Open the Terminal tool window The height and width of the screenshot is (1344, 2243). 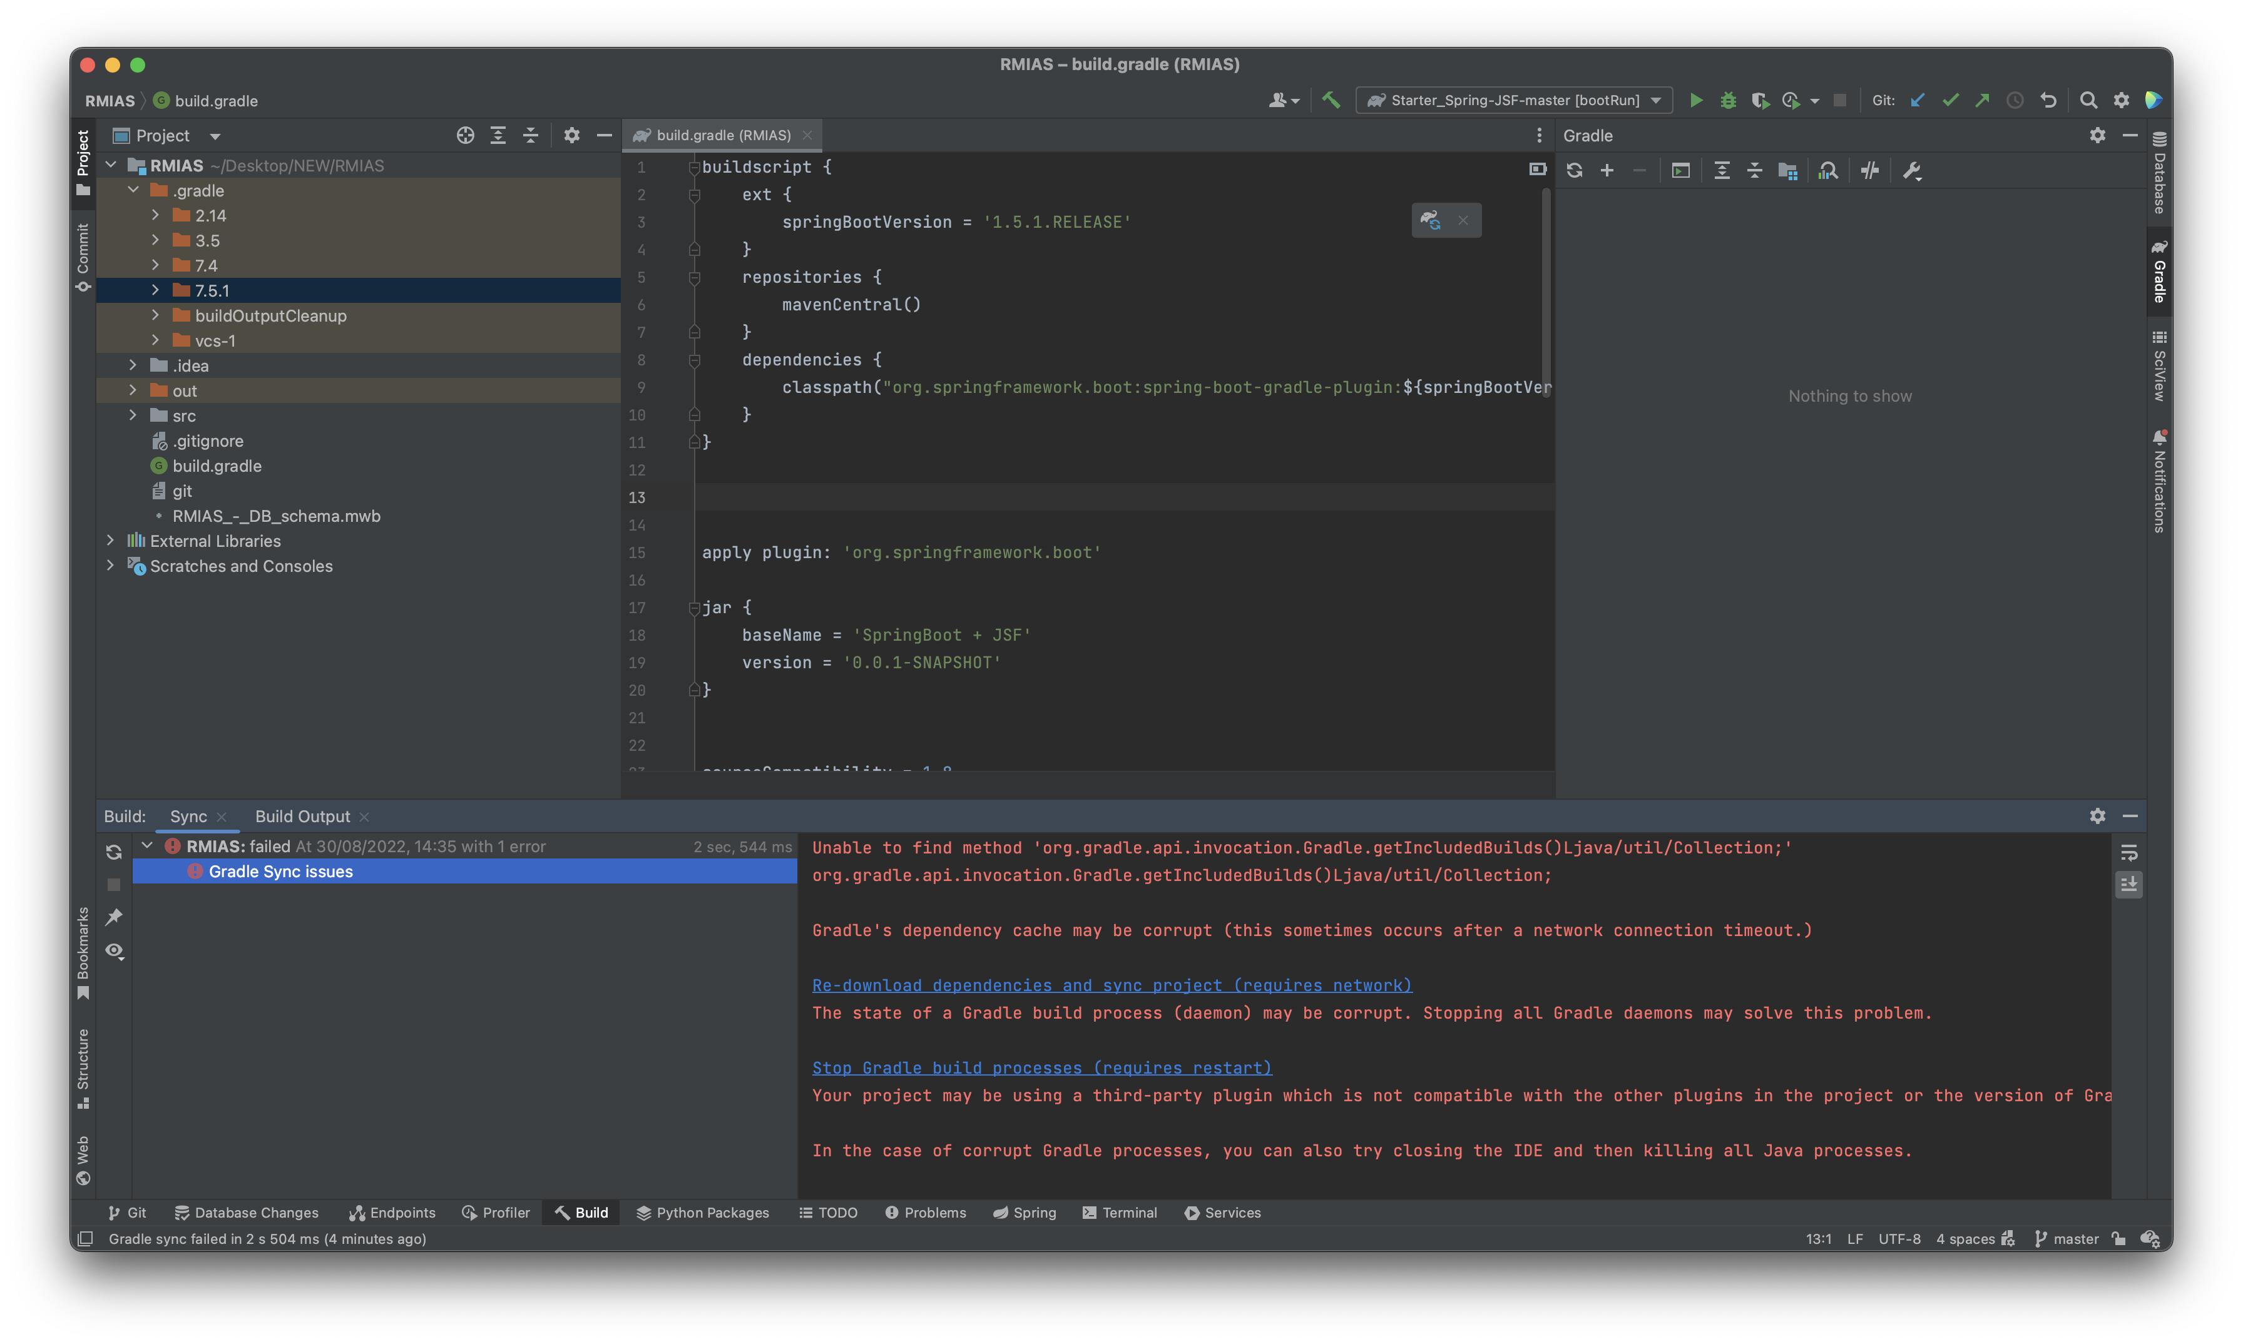point(1120,1213)
